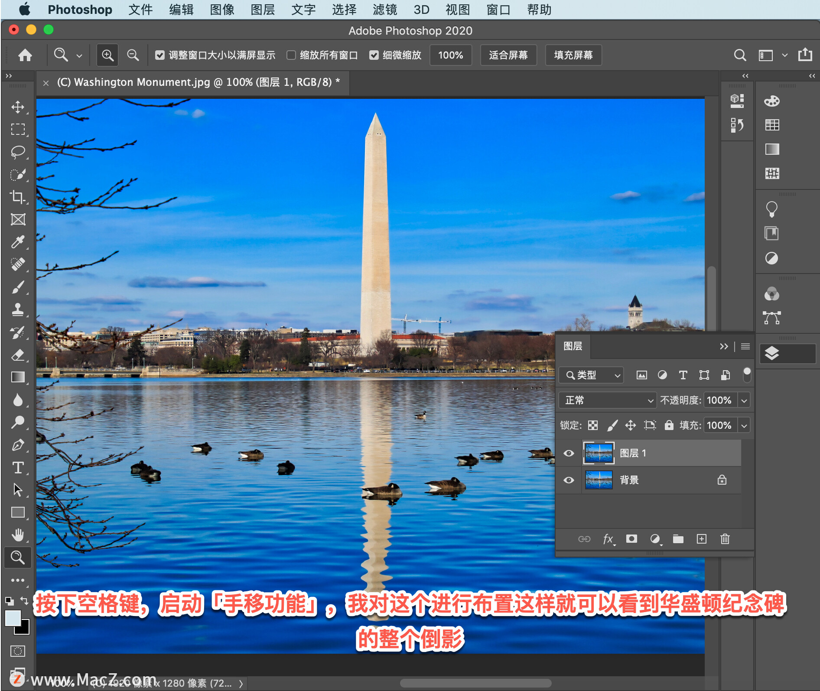Click the 100% zoom button
This screenshot has height=691, width=820.
point(451,55)
